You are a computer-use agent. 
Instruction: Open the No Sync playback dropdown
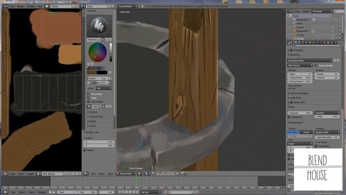coord(150,192)
